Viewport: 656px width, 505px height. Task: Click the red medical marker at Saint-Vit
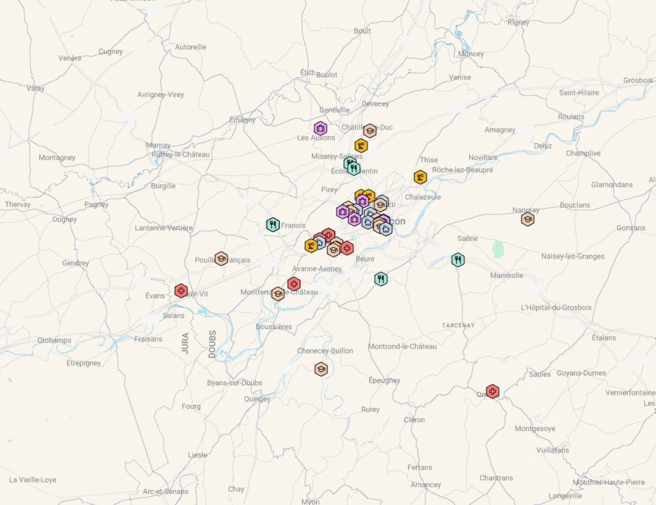tap(181, 291)
